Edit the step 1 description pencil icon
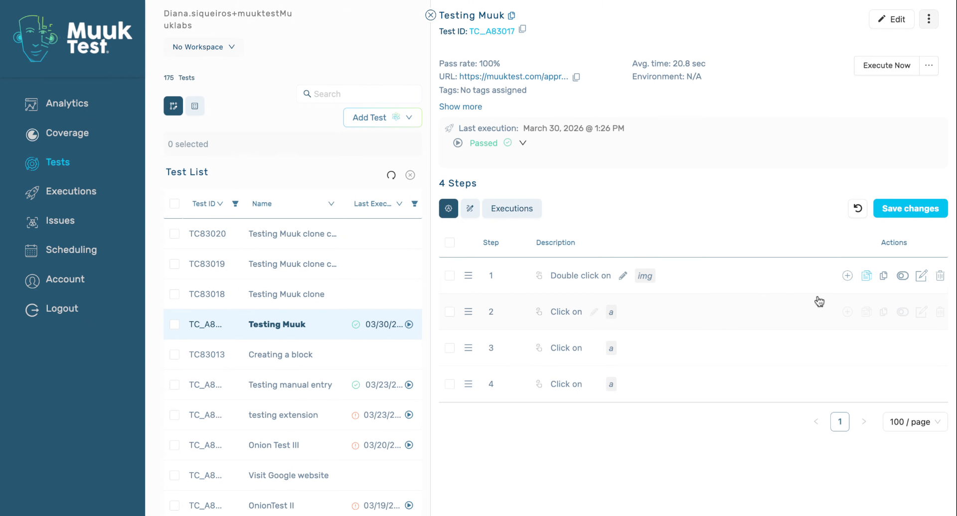The image size is (957, 516). pos(623,276)
